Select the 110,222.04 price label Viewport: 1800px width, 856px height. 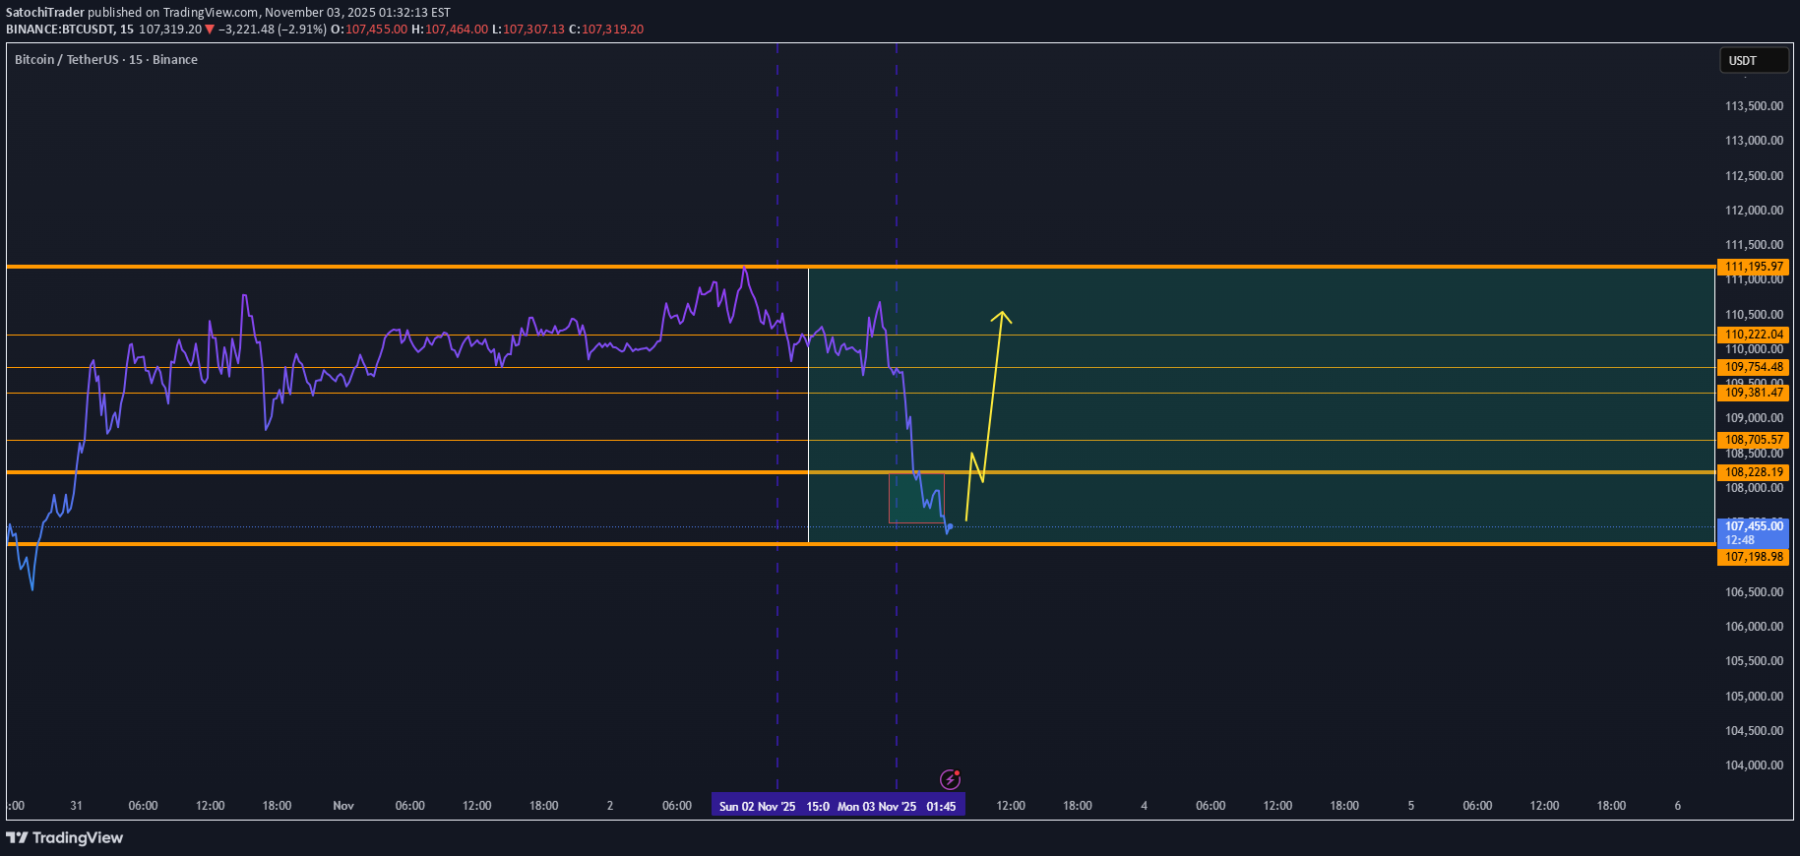point(1753,335)
